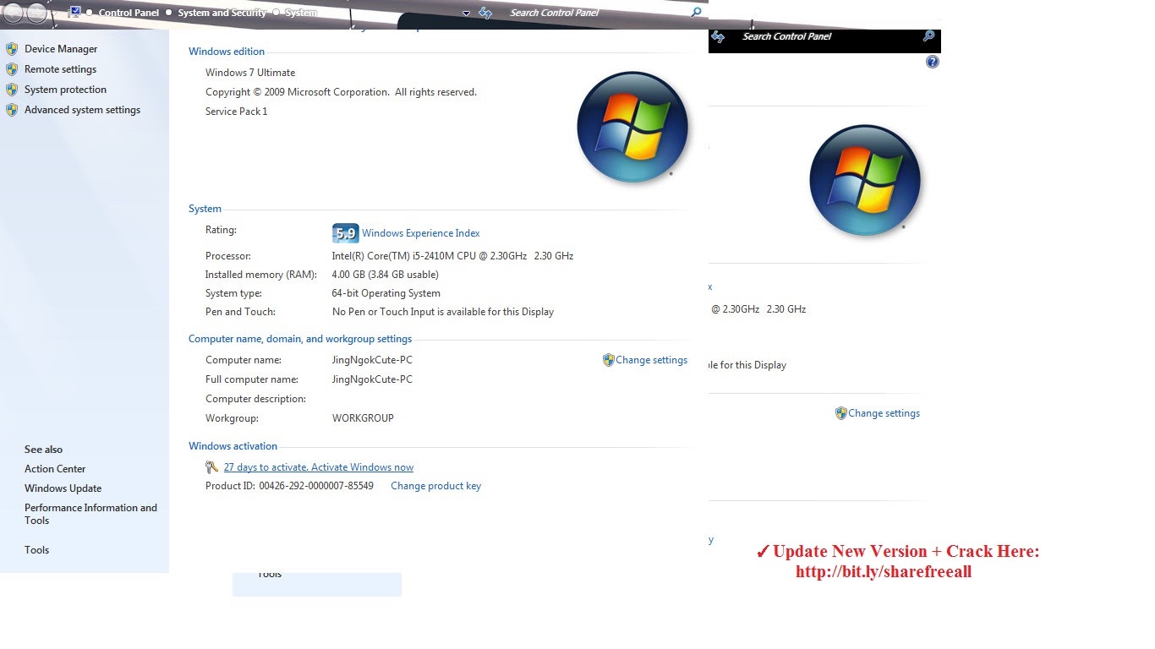Click the magnifier icon in the grey search box
This screenshot has height=649, width=1155.
click(x=697, y=13)
